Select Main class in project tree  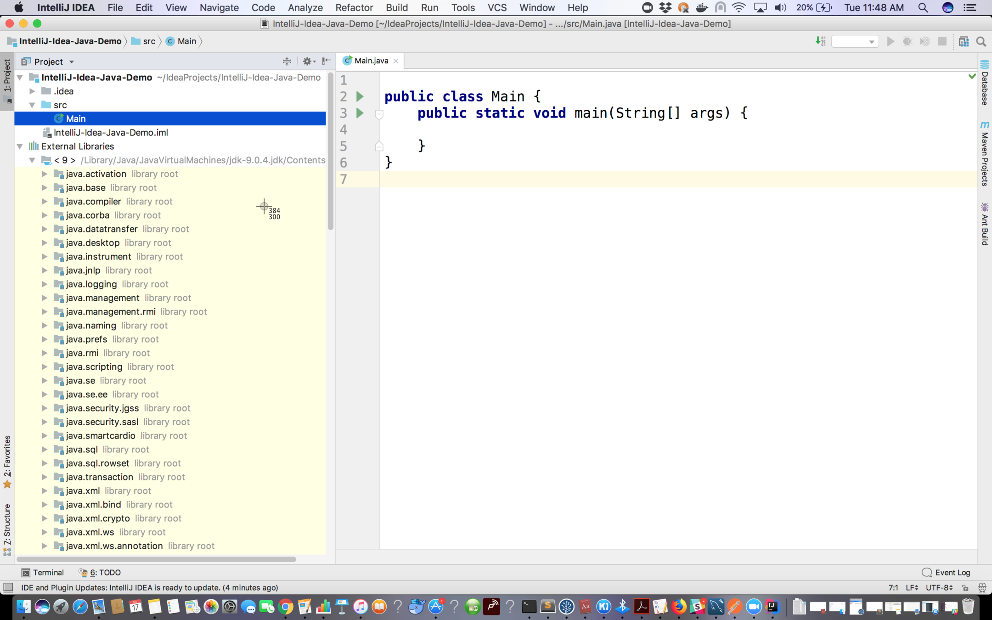pos(170,118)
